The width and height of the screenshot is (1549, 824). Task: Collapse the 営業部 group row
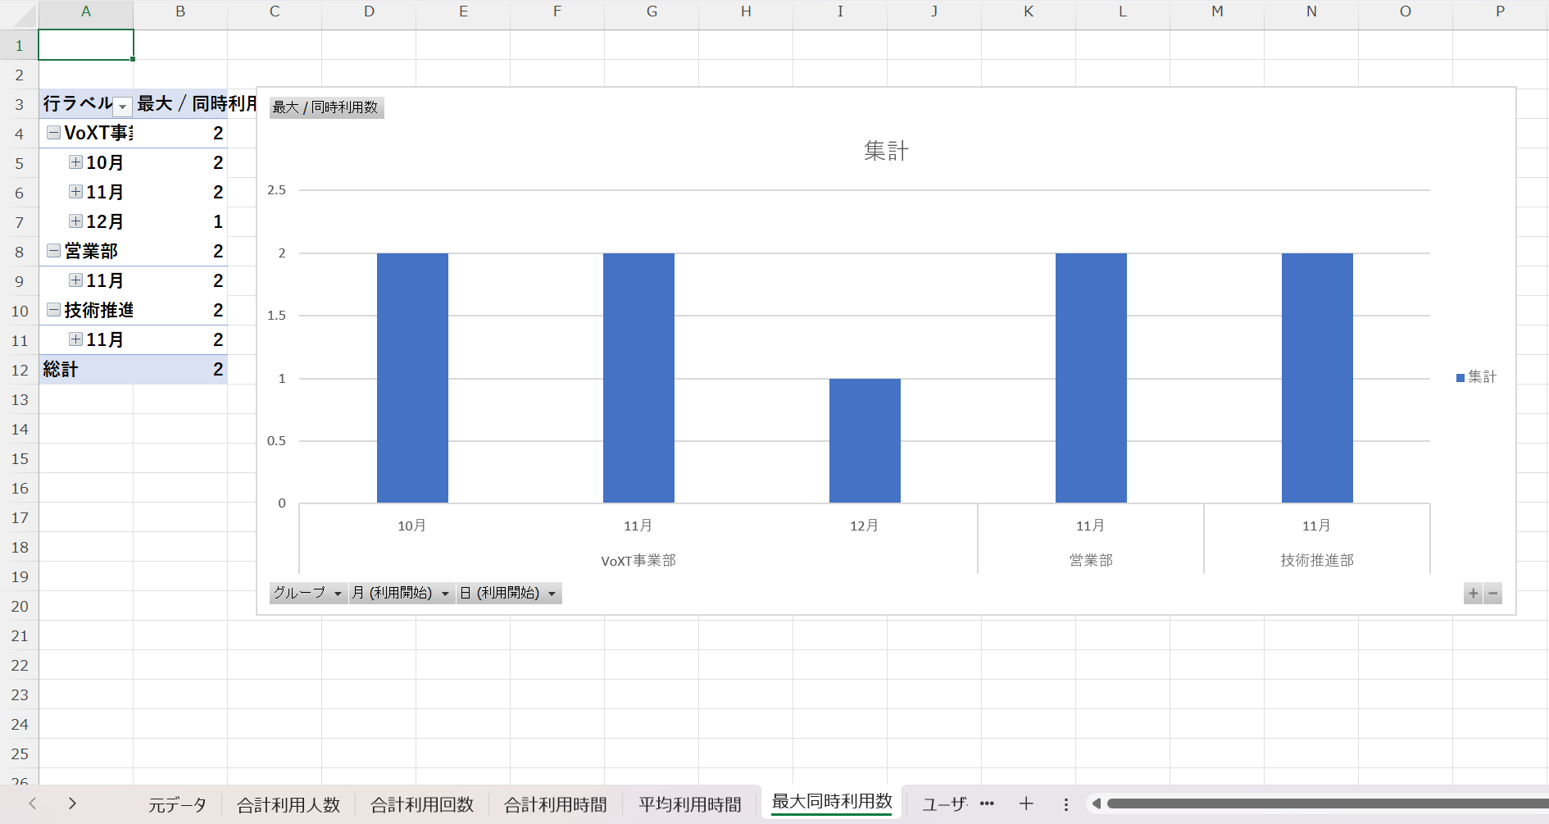click(53, 251)
